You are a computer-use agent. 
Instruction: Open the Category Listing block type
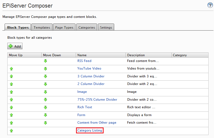[x=90, y=130]
